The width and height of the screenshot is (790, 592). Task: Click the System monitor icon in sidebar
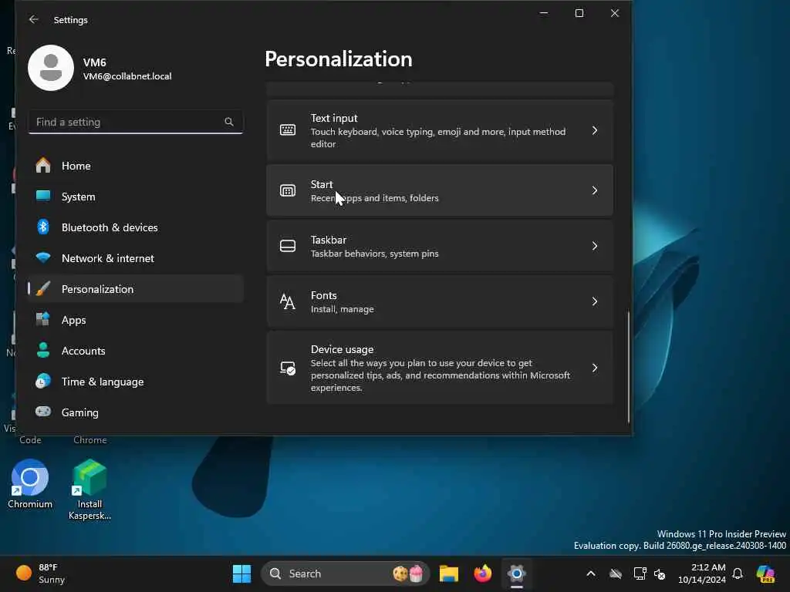[43, 197]
